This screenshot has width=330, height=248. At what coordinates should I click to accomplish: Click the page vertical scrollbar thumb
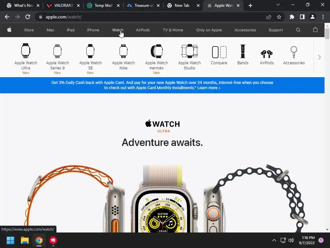(327, 34)
